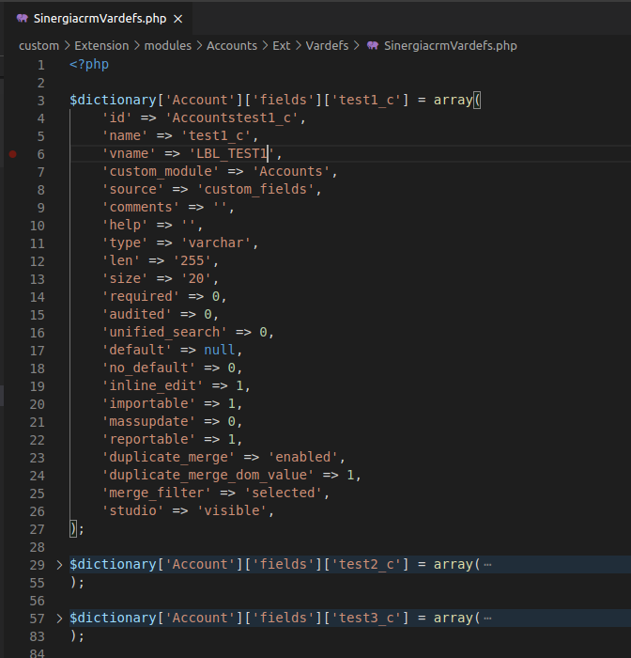Screen dimensions: 631x658
Task: Click 'Accountstest1_c' id value
Action: pos(232,117)
